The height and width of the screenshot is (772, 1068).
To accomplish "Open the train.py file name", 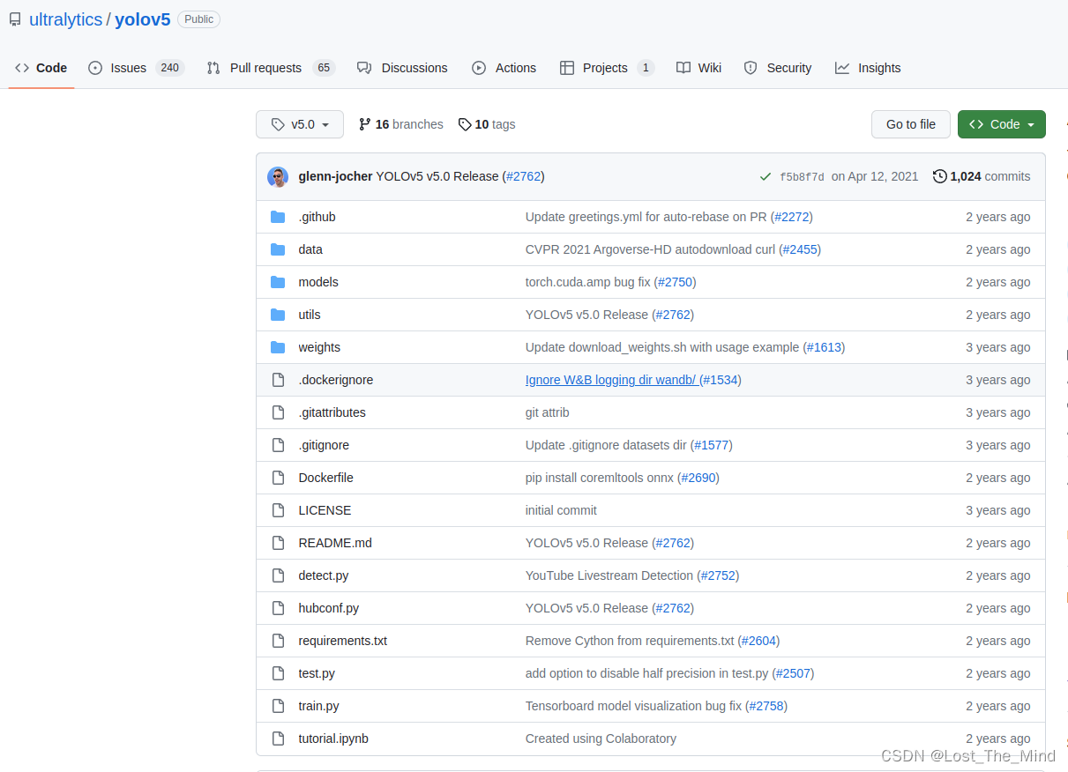I will 319,706.
